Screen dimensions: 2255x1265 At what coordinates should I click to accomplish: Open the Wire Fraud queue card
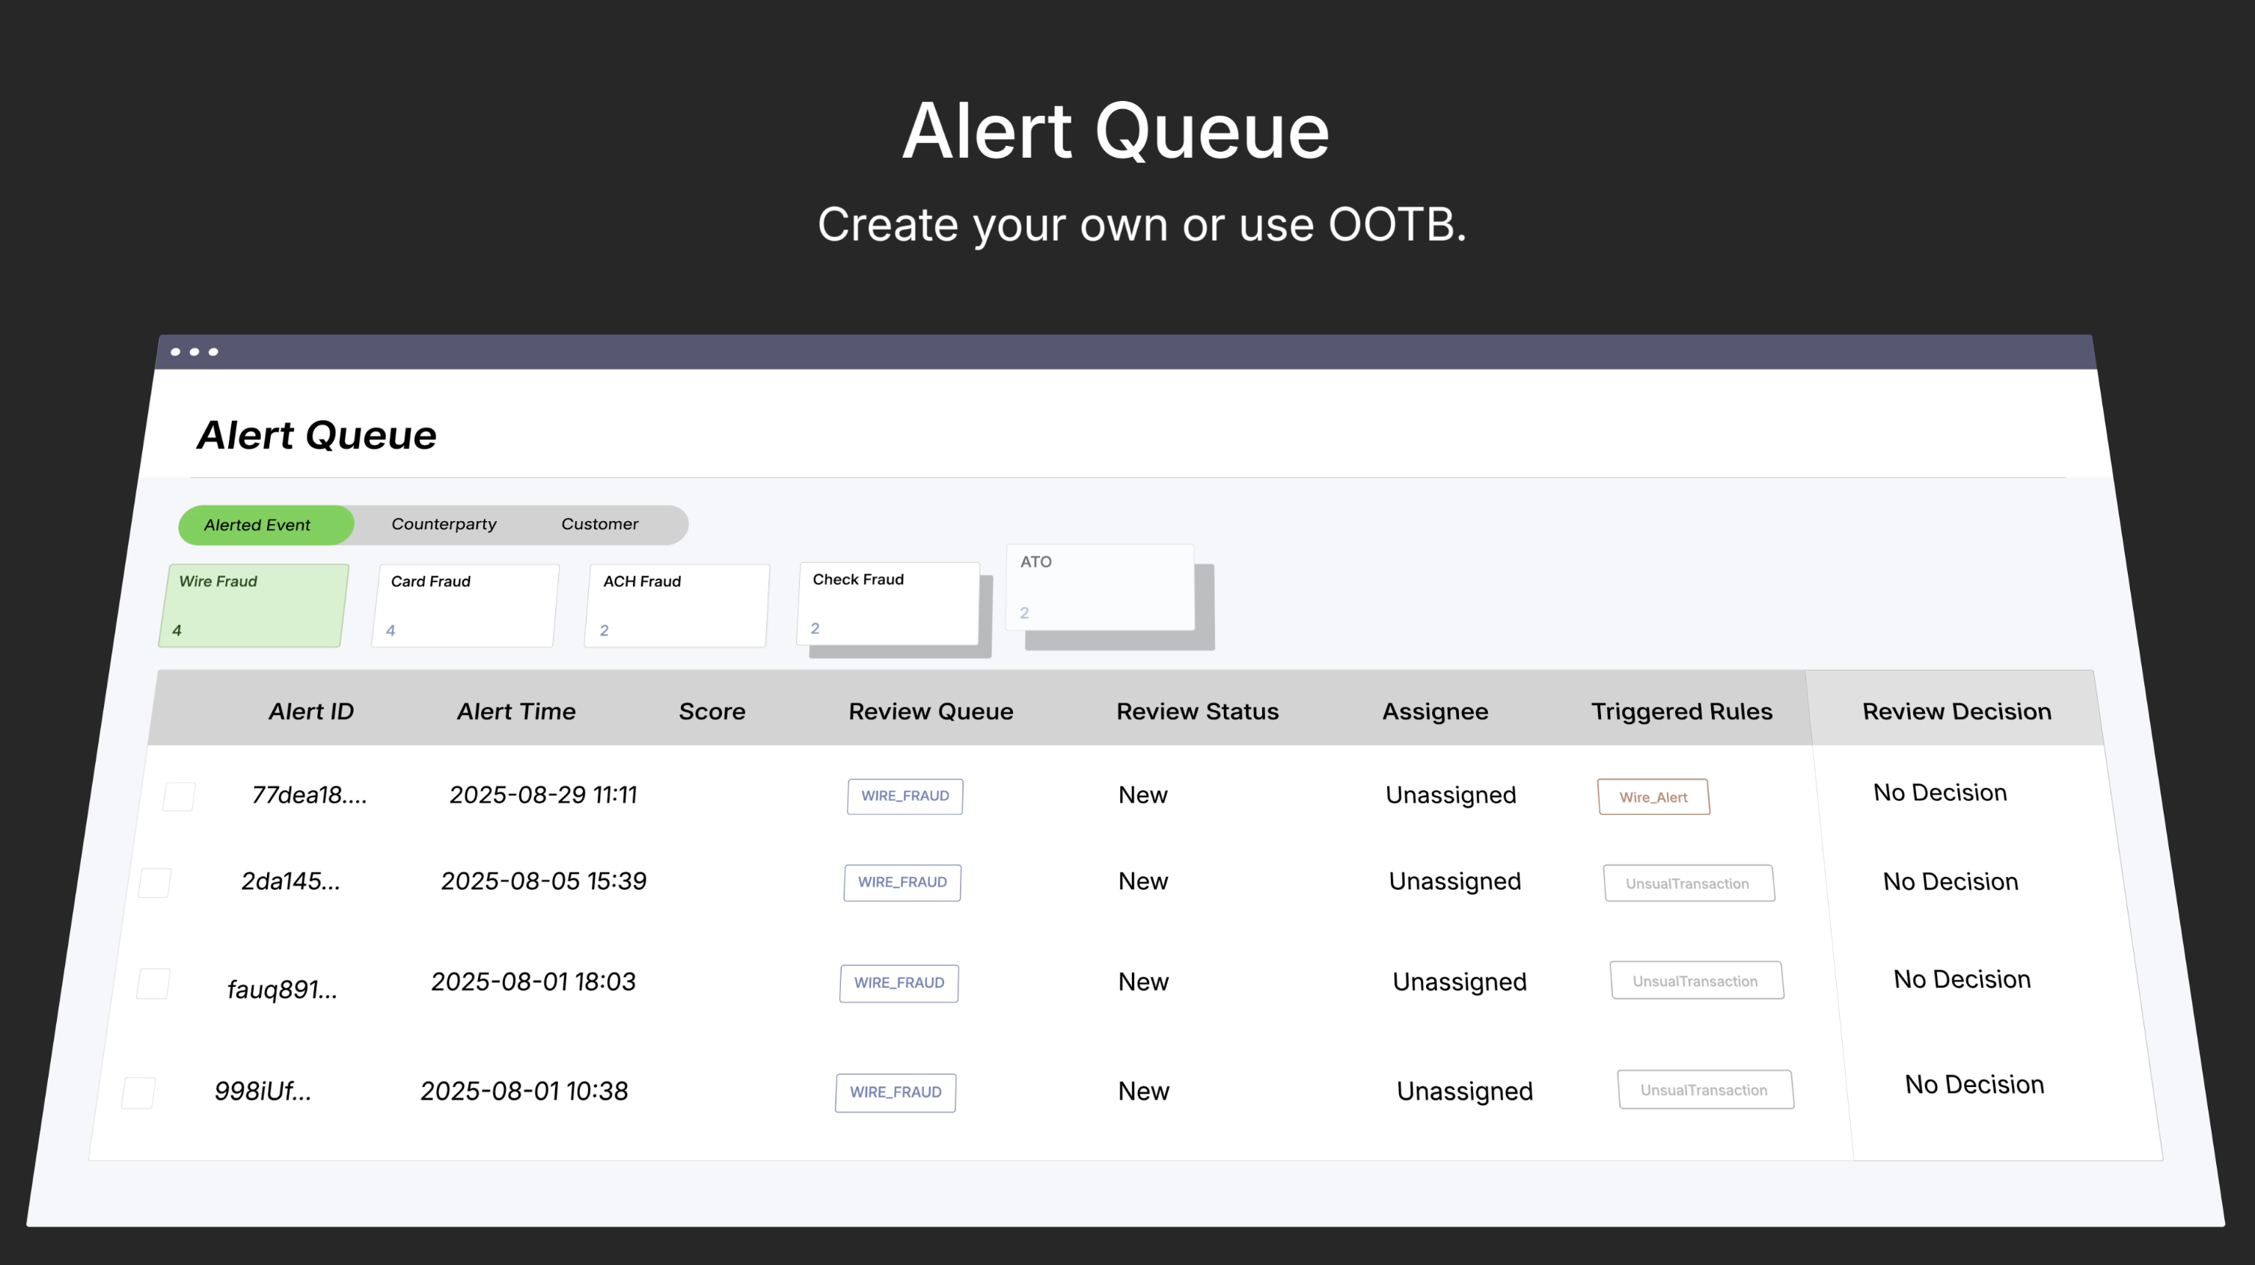pyautogui.click(x=254, y=606)
